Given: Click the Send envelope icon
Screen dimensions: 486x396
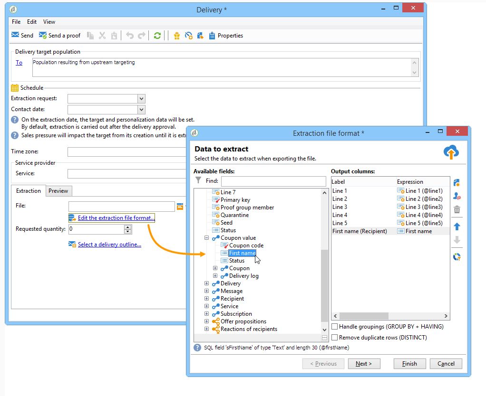Looking at the screenshot, I should (x=15, y=36).
